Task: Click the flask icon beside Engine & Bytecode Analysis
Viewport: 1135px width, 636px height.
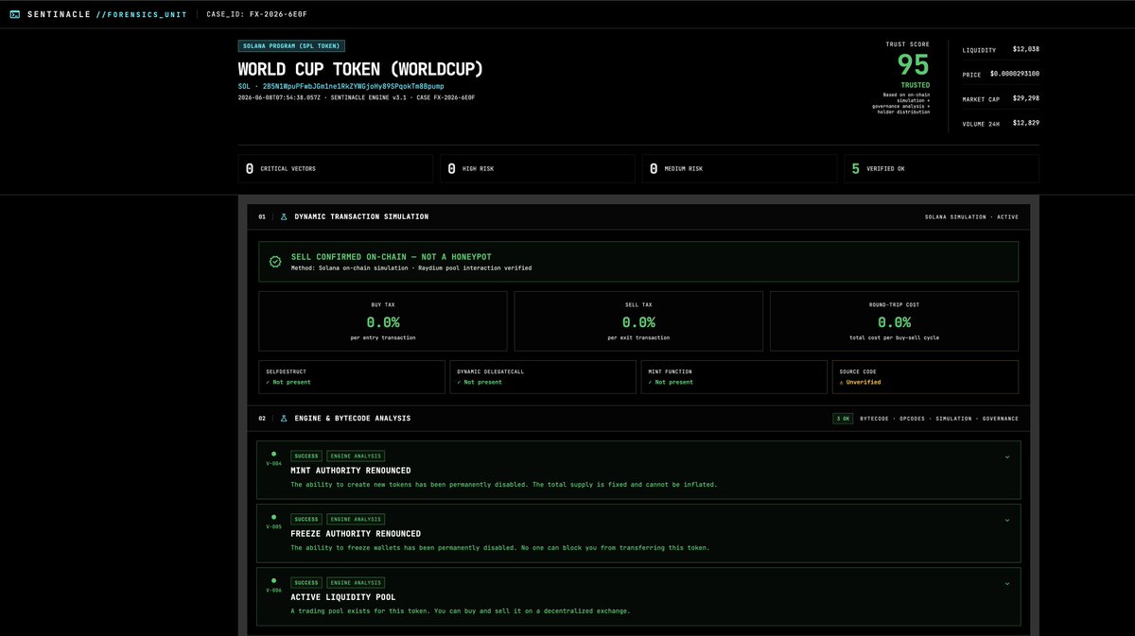Action: click(x=283, y=418)
